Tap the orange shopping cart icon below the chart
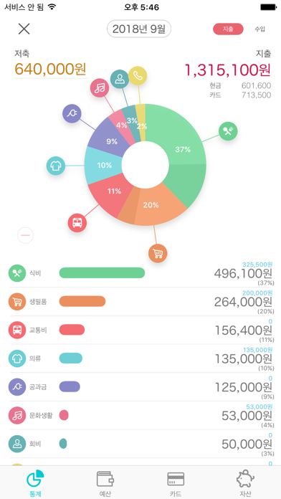This screenshot has height=499, width=281. coord(158,253)
